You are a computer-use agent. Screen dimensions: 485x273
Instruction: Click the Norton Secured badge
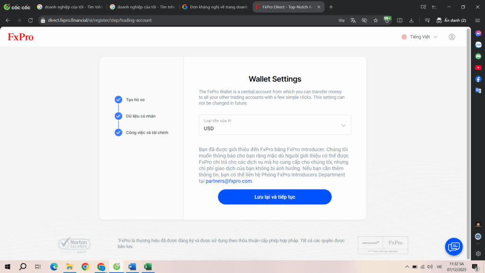pos(74,245)
